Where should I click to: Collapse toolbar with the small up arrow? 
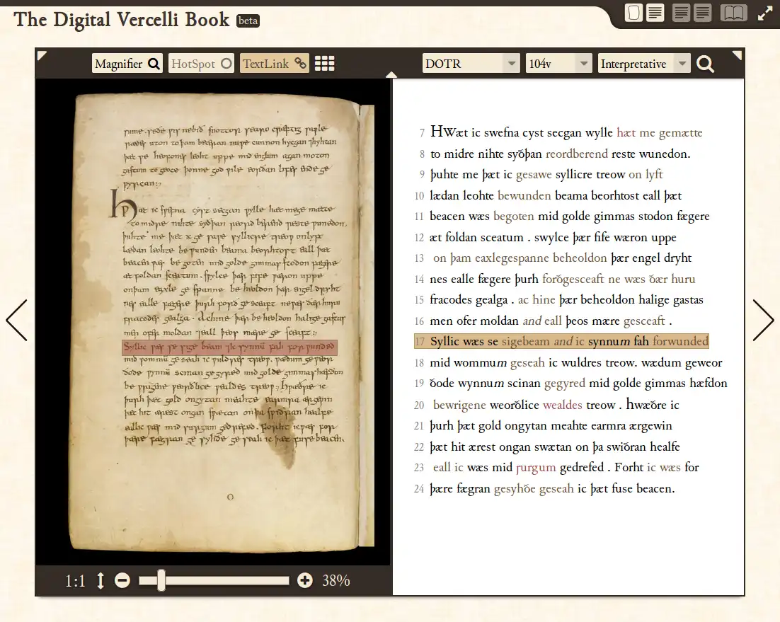point(391,74)
